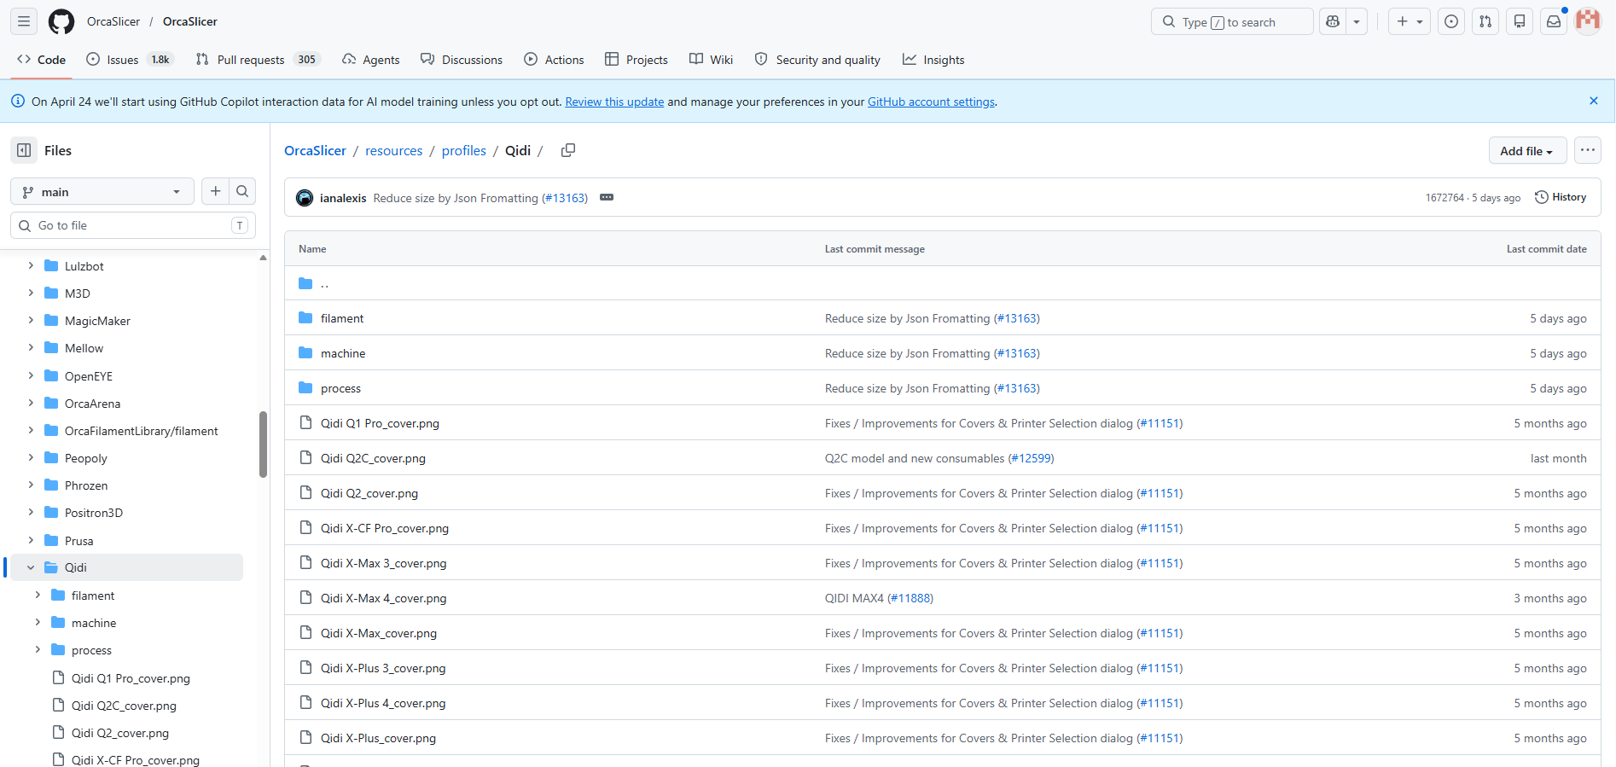Select Phrozen folder in file tree
This screenshot has height=767, width=1616.
(86, 485)
